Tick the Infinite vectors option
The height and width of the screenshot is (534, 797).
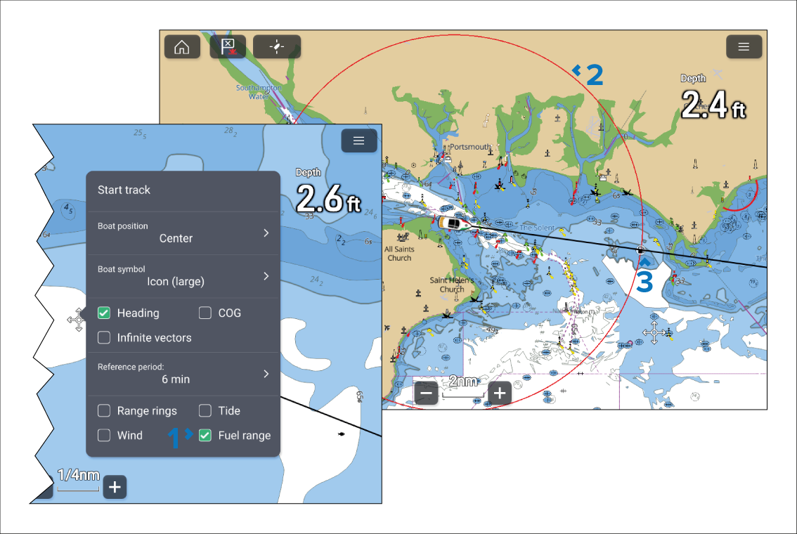tap(104, 338)
